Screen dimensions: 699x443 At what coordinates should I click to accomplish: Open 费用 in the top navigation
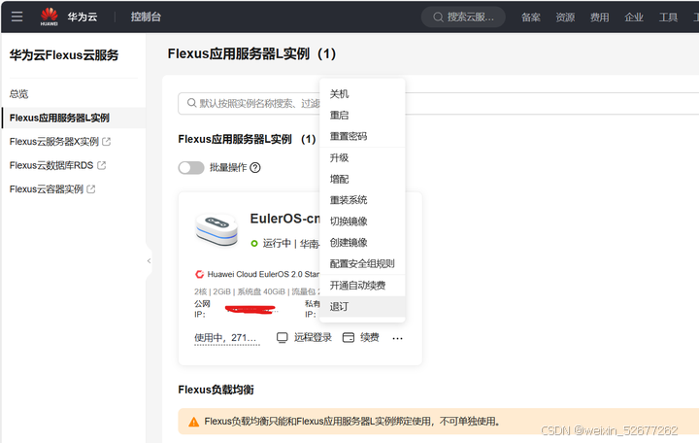pyautogui.click(x=599, y=17)
